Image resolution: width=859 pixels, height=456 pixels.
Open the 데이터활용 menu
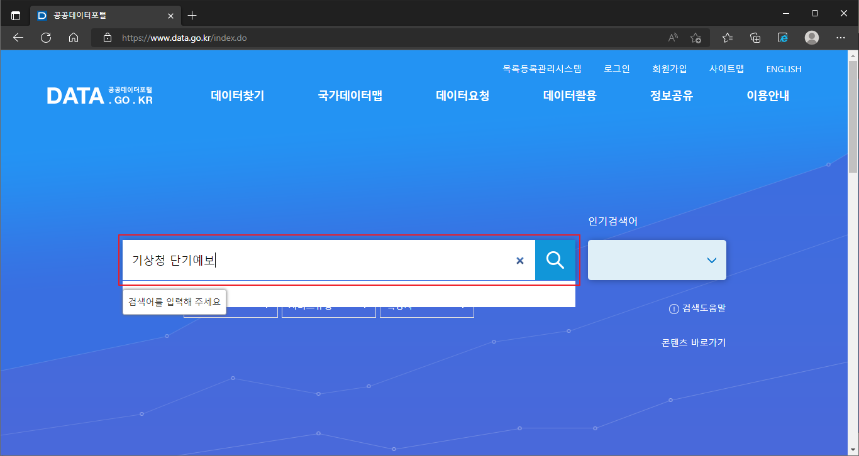pos(570,95)
